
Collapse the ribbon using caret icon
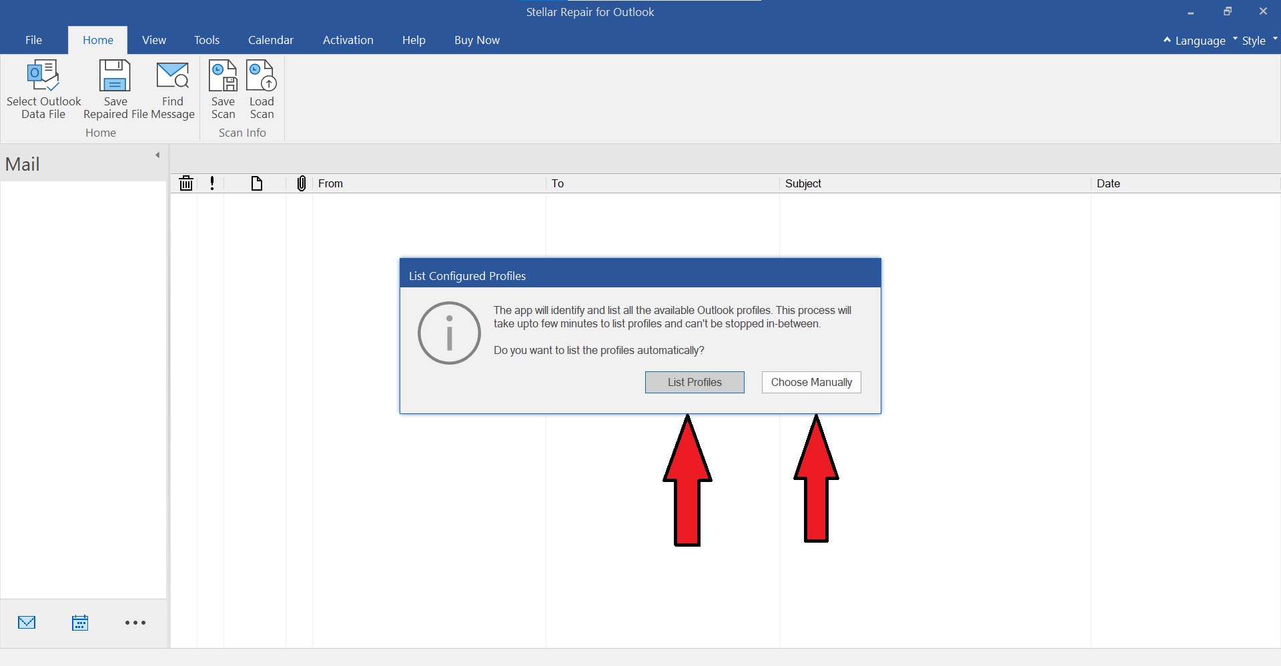[1167, 40]
